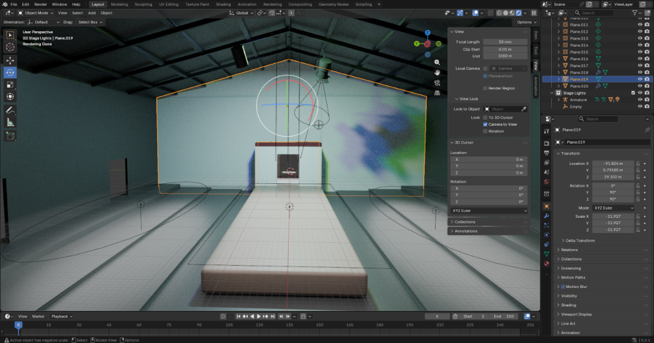Viewport: 654px width, 343px height.
Task: Choose the Annotate pencil tool
Action: coord(10,111)
